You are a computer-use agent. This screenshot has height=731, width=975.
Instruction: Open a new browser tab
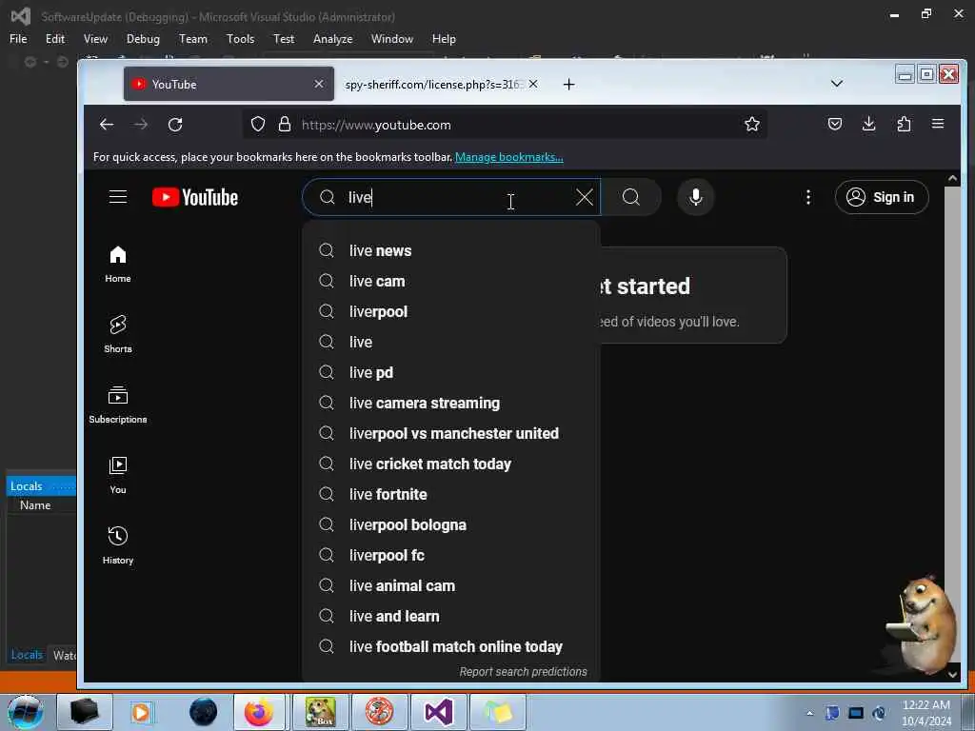click(568, 84)
